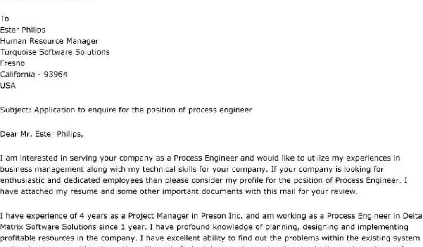Image resolution: width=423 pixels, height=247 pixels.
Task: Click the recipient name "Ester Philips"
Action: 23,30
